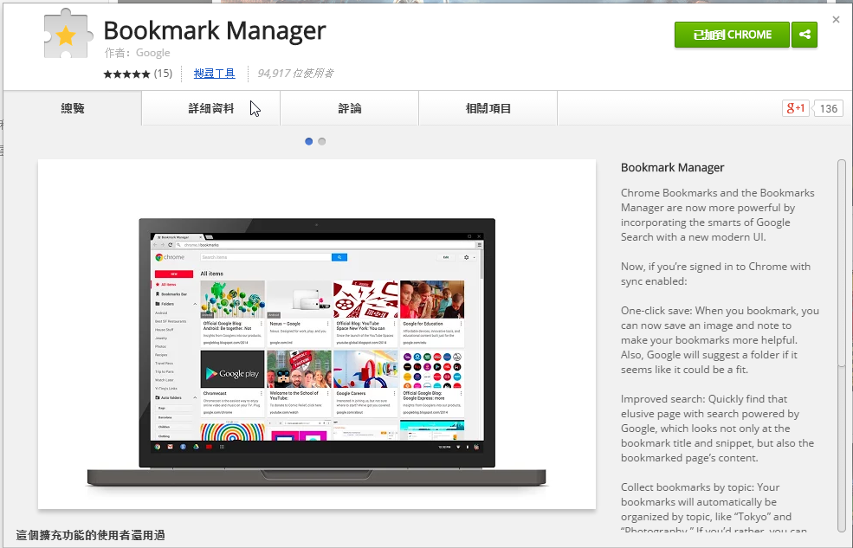The width and height of the screenshot is (853, 548).
Task: Click the Google g+1 button
Action: [795, 108]
